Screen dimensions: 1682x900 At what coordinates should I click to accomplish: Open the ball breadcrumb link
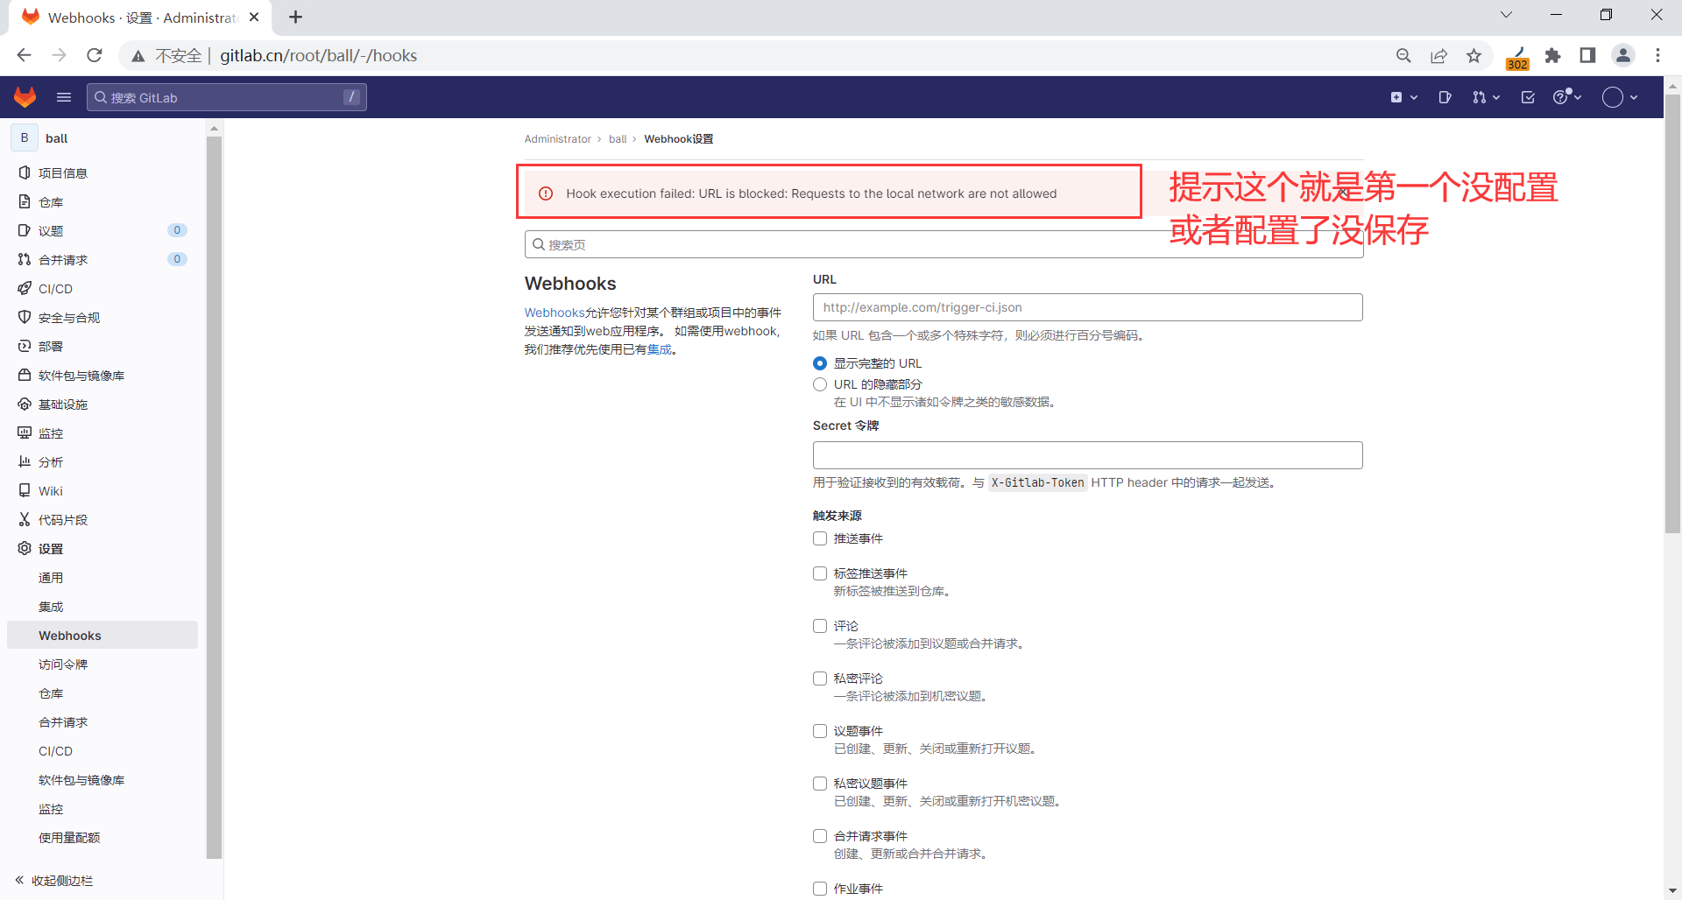[x=618, y=139]
